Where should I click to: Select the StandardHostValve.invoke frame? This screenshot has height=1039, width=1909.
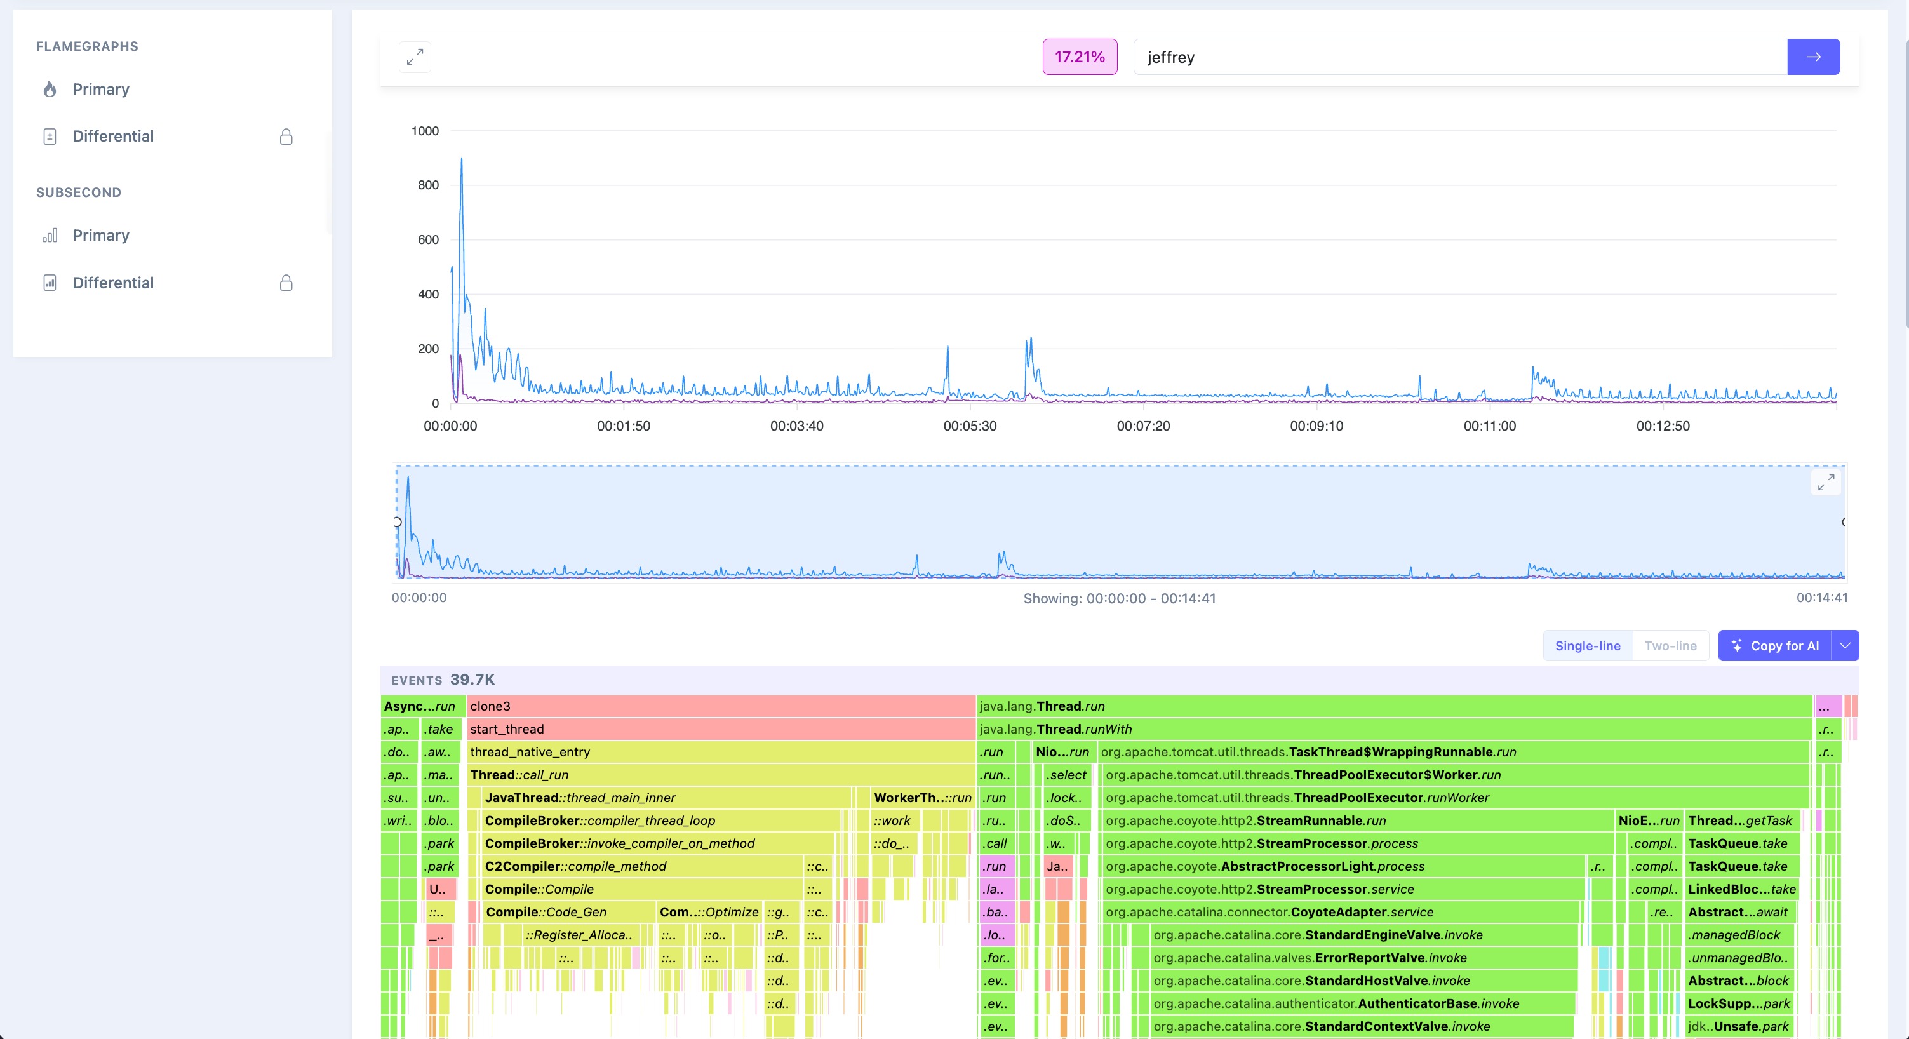1363,981
